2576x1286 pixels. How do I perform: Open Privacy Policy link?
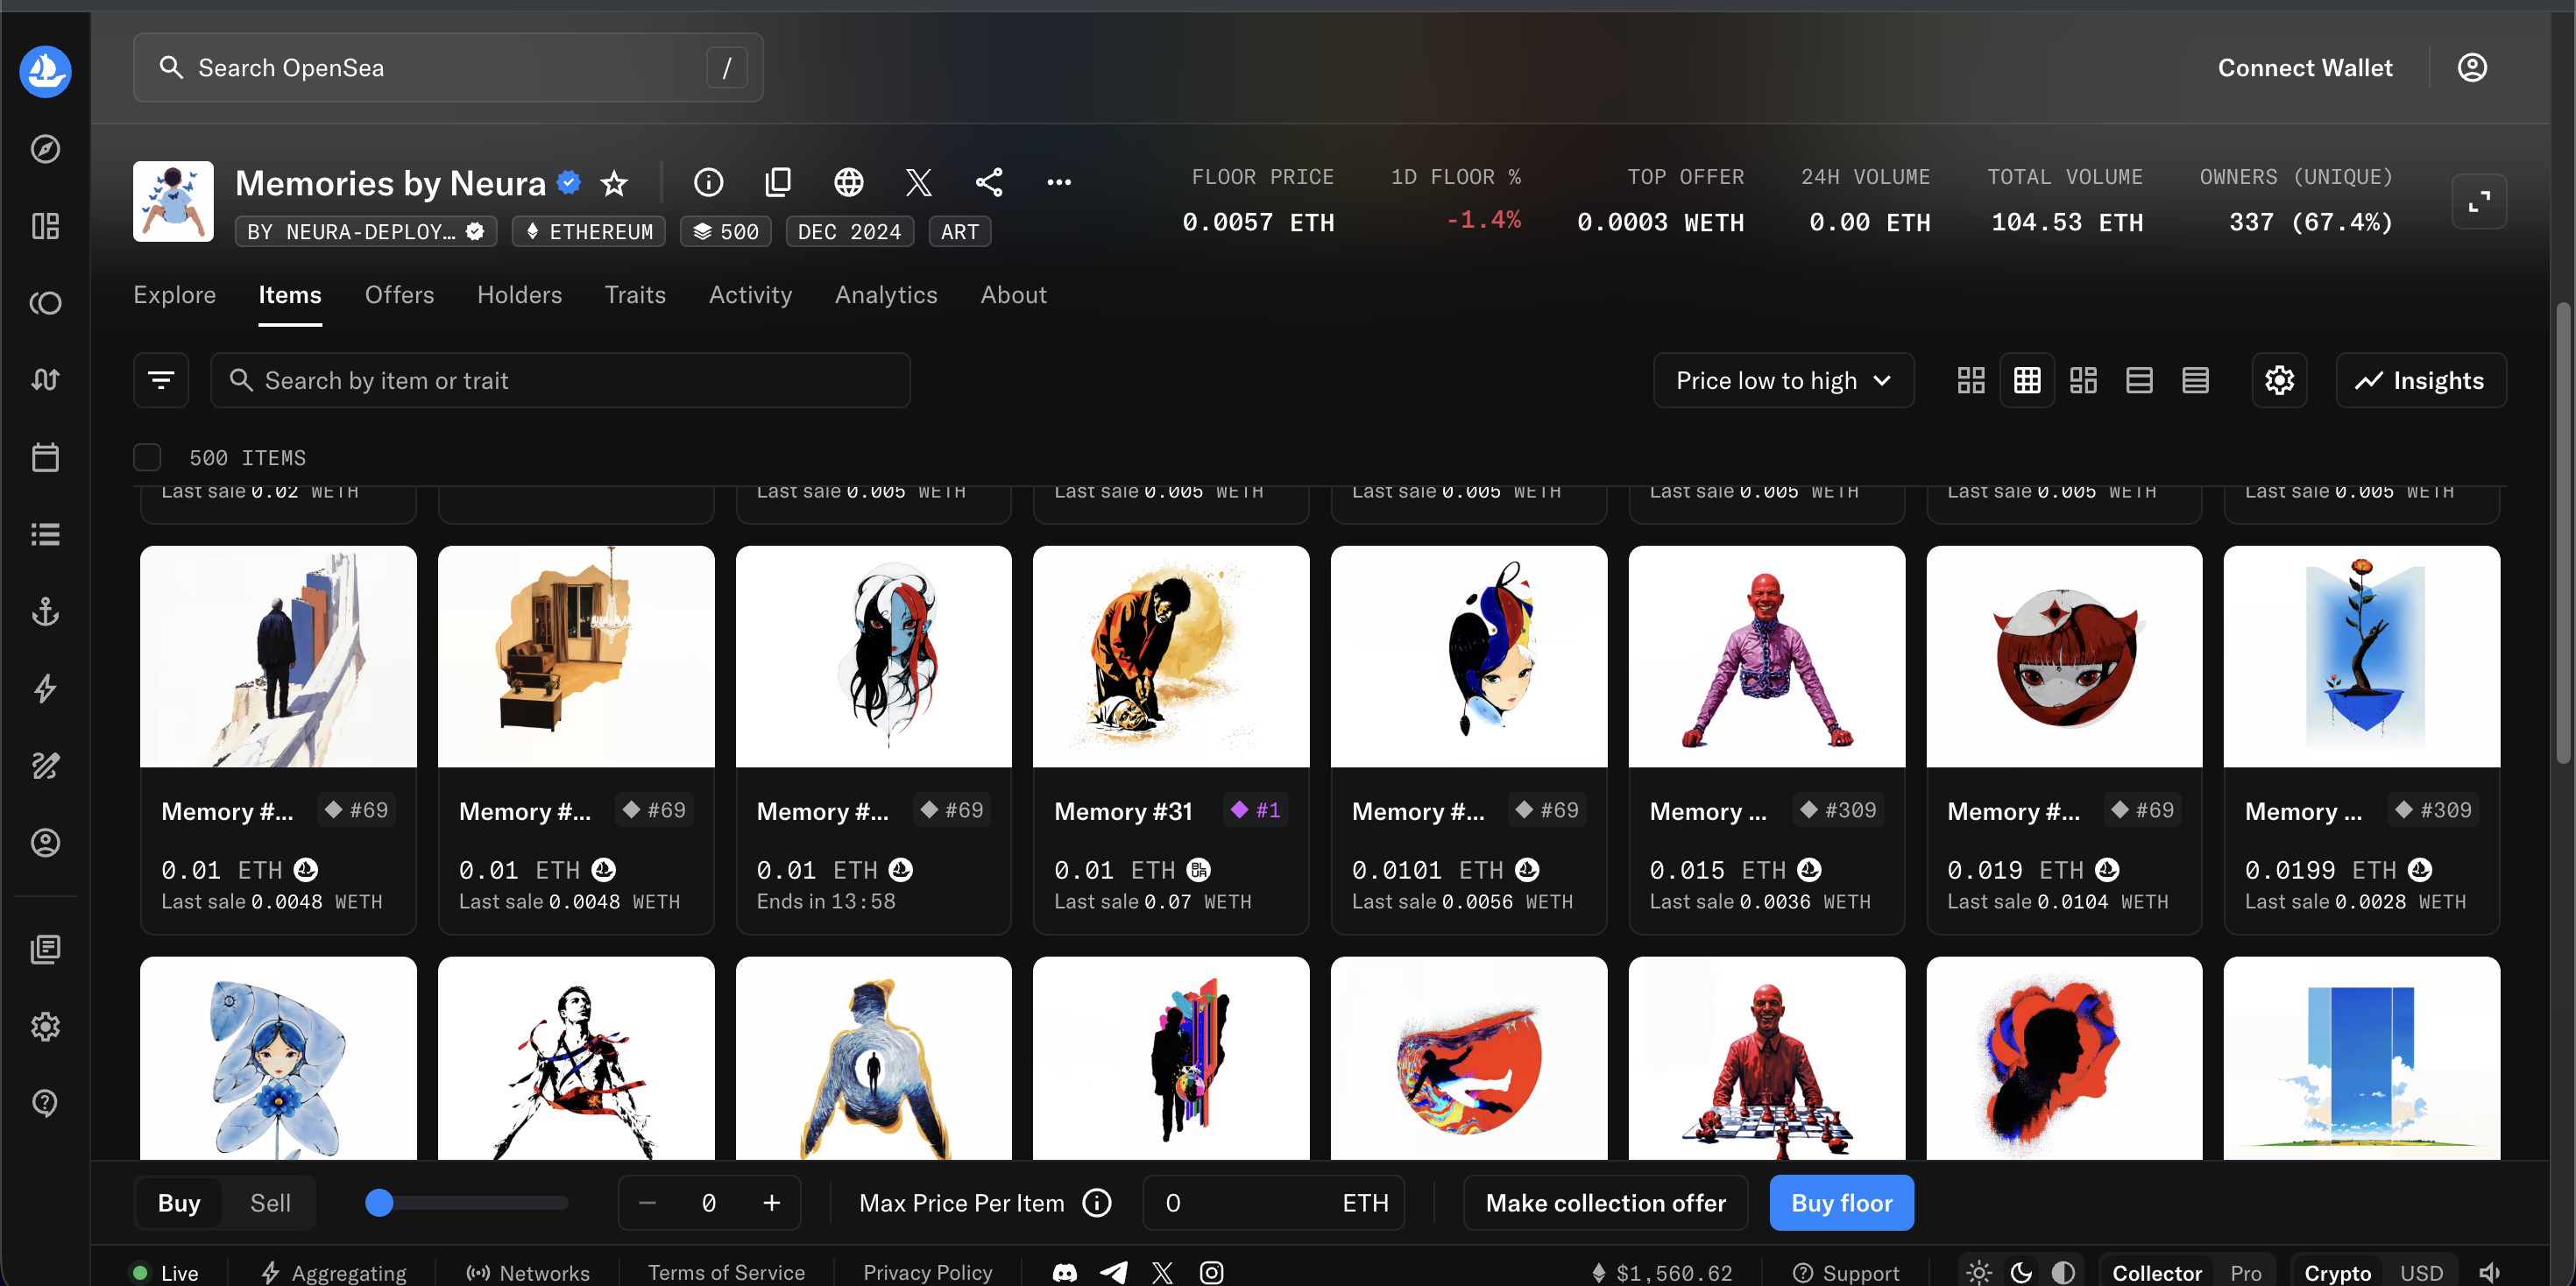point(927,1272)
